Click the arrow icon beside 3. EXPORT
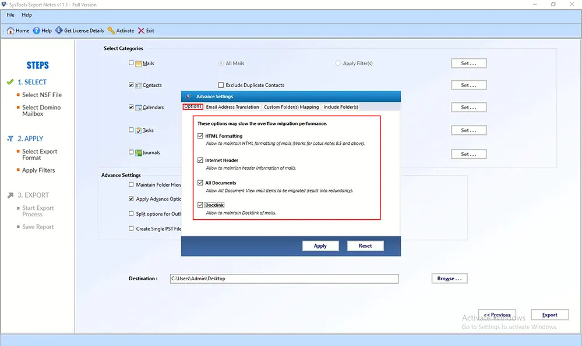The width and height of the screenshot is (582, 346). pyautogui.click(x=10, y=195)
